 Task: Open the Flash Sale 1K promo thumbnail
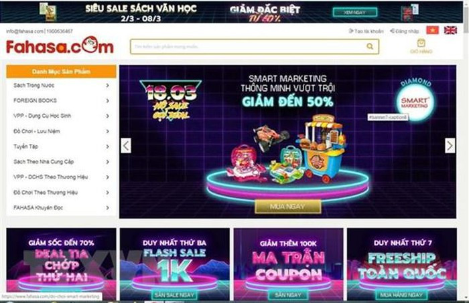(175, 264)
